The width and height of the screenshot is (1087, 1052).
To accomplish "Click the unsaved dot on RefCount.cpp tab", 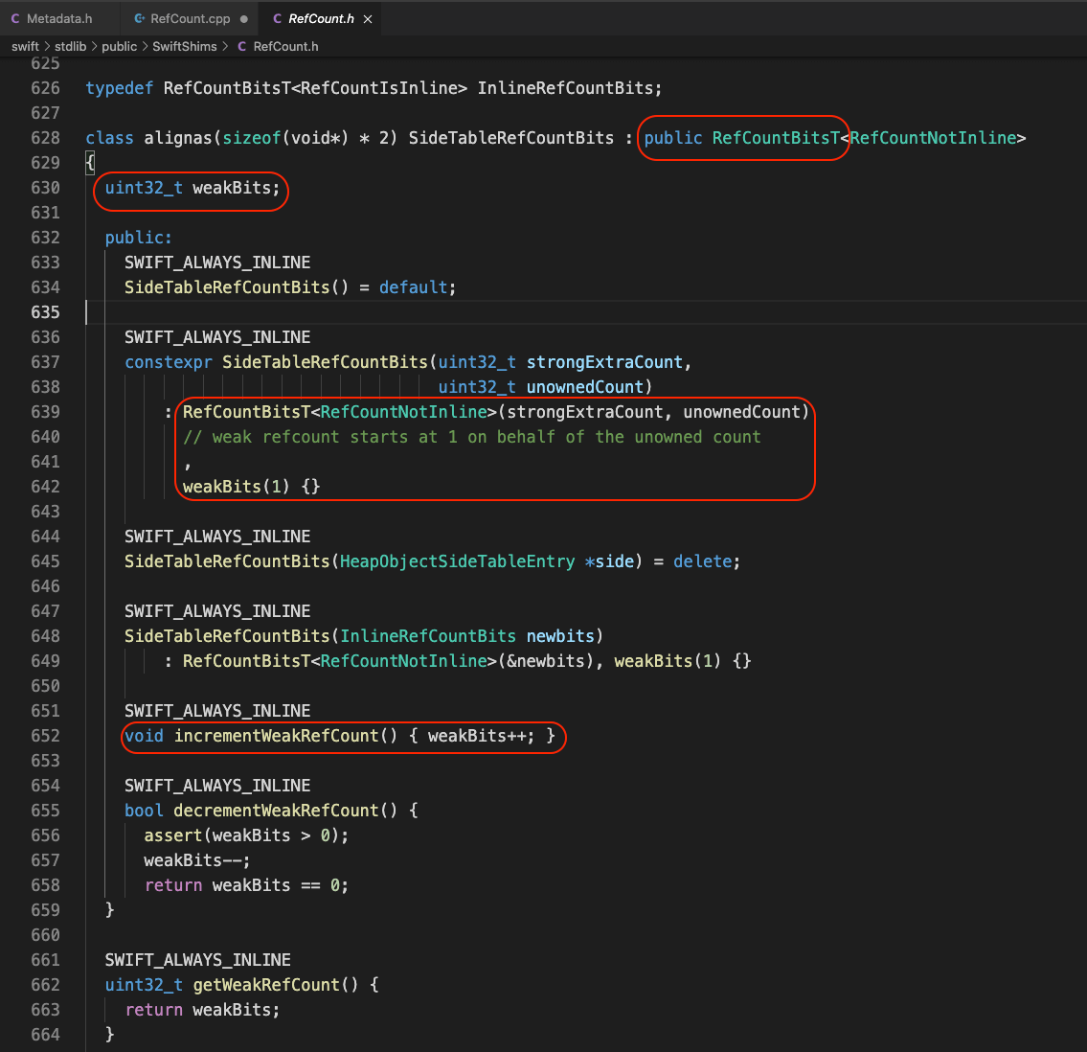I will pyautogui.click(x=244, y=19).
